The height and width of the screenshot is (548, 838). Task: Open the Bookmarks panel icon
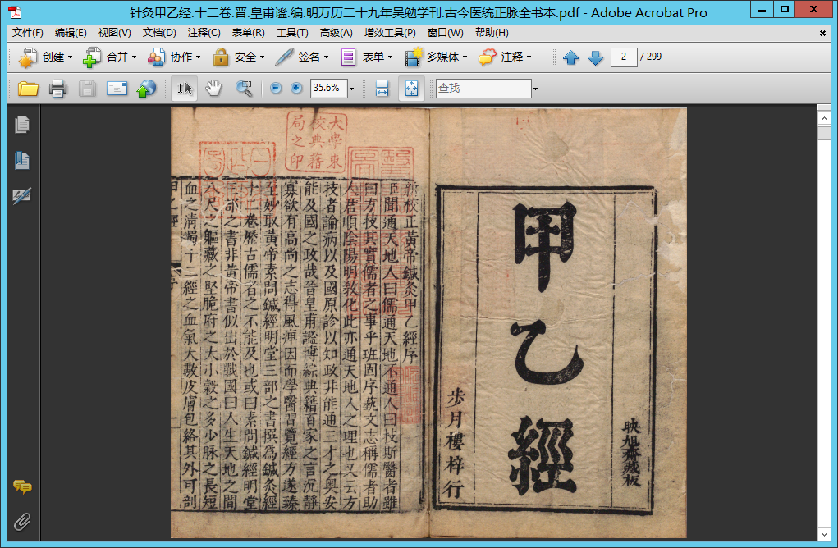pyautogui.click(x=22, y=161)
